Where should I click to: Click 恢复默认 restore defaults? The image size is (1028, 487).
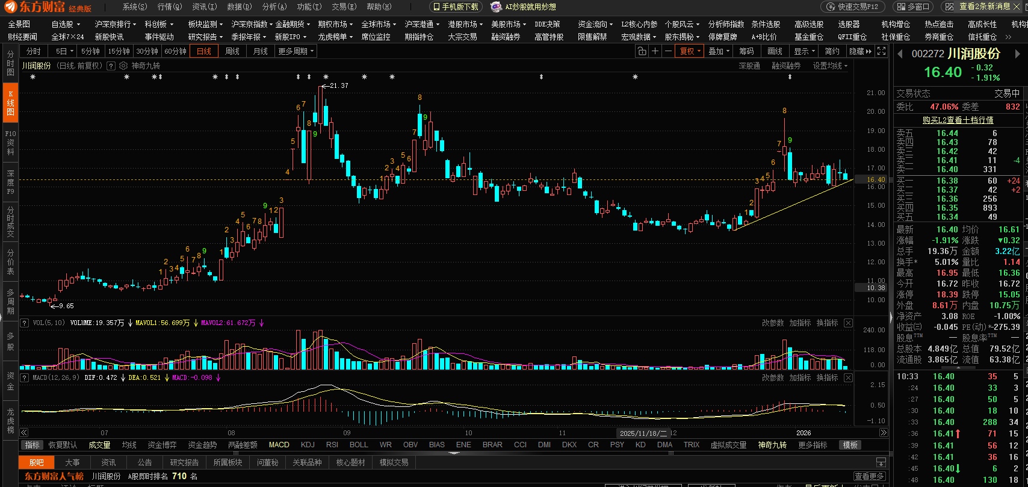pos(63,445)
